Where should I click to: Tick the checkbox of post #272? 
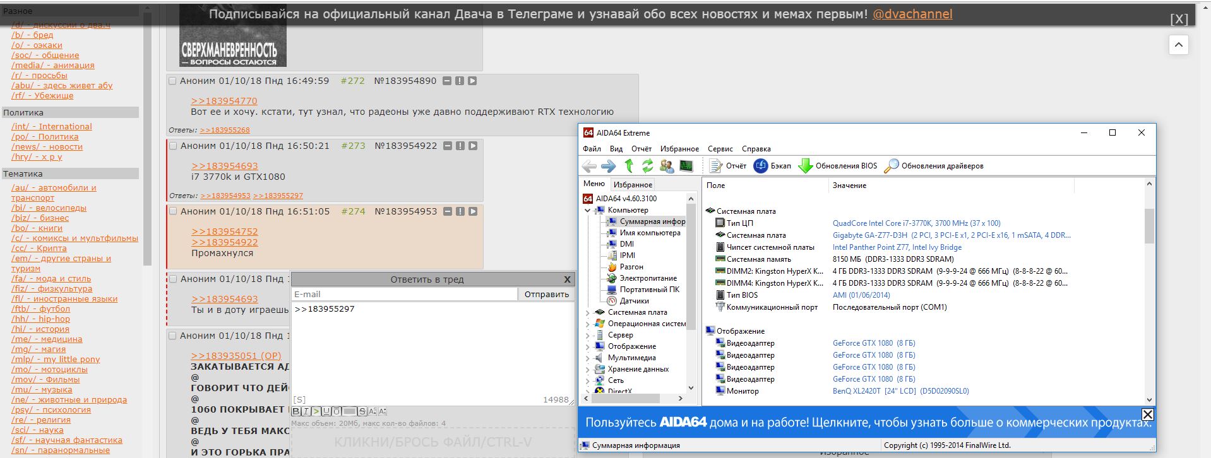pos(172,81)
